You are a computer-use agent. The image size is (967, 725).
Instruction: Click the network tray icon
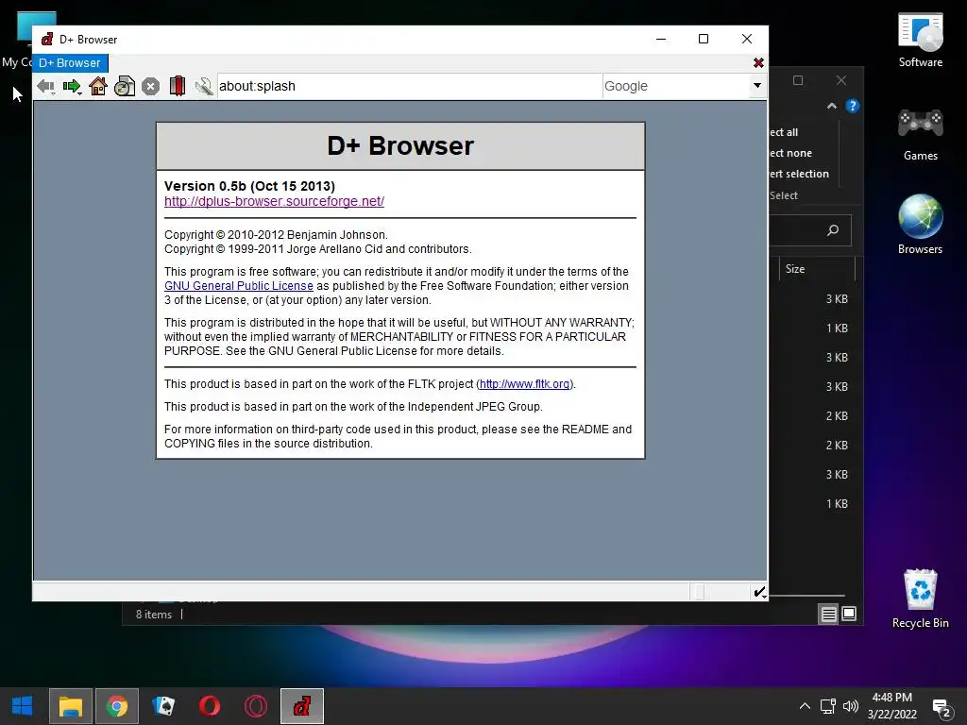tap(827, 706)
